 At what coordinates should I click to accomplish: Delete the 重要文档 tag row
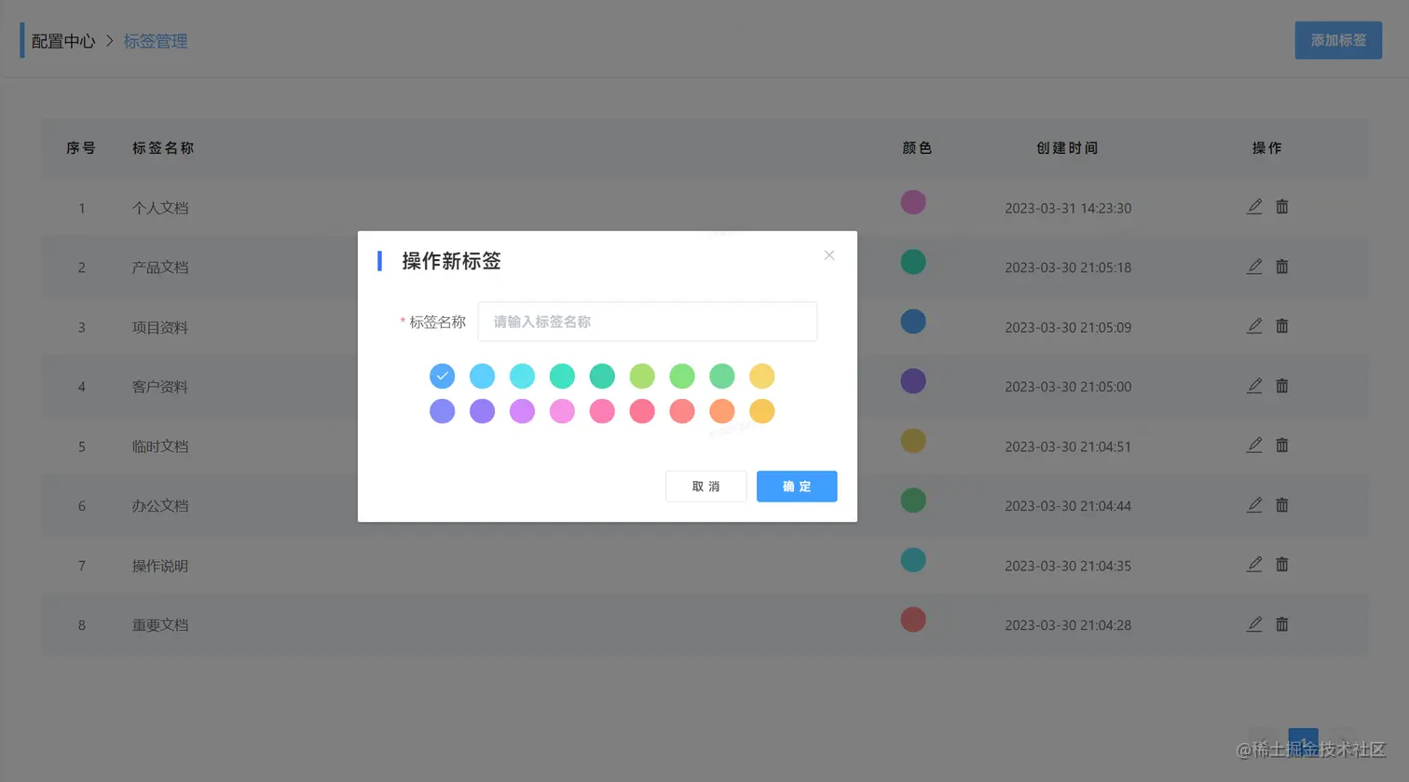tap(1282, 624)
